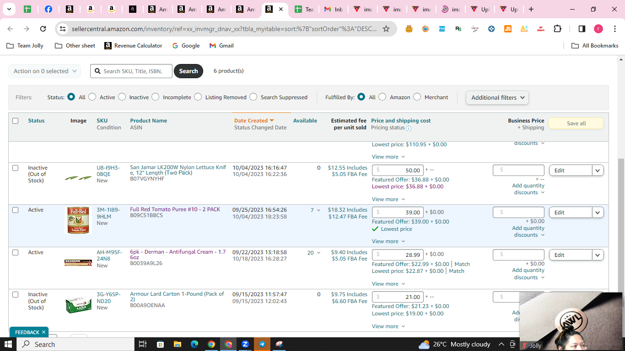Open the Jungle Scout JS extension icon
The image size is (625, 351).
507,29
